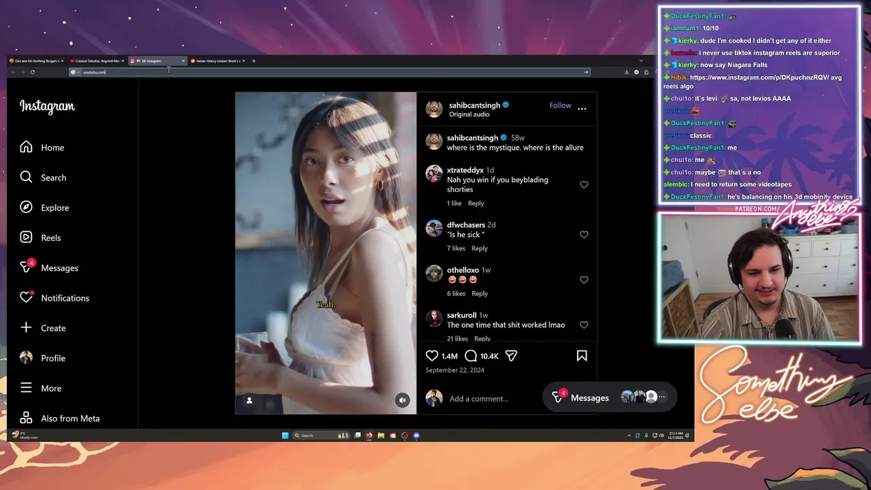Open othelloxo's profile avatar
Image resolution: width=871 pixels, height=490 pixels.
[434, 273]
